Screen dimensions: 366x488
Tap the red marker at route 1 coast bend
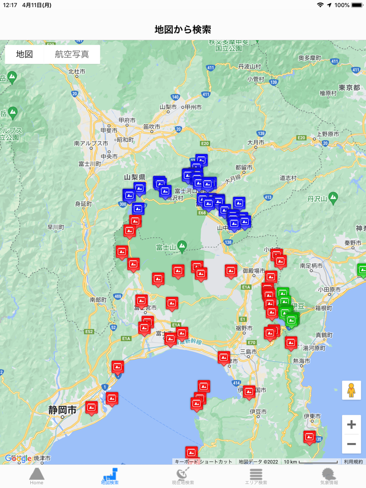(x=118, y=367)
